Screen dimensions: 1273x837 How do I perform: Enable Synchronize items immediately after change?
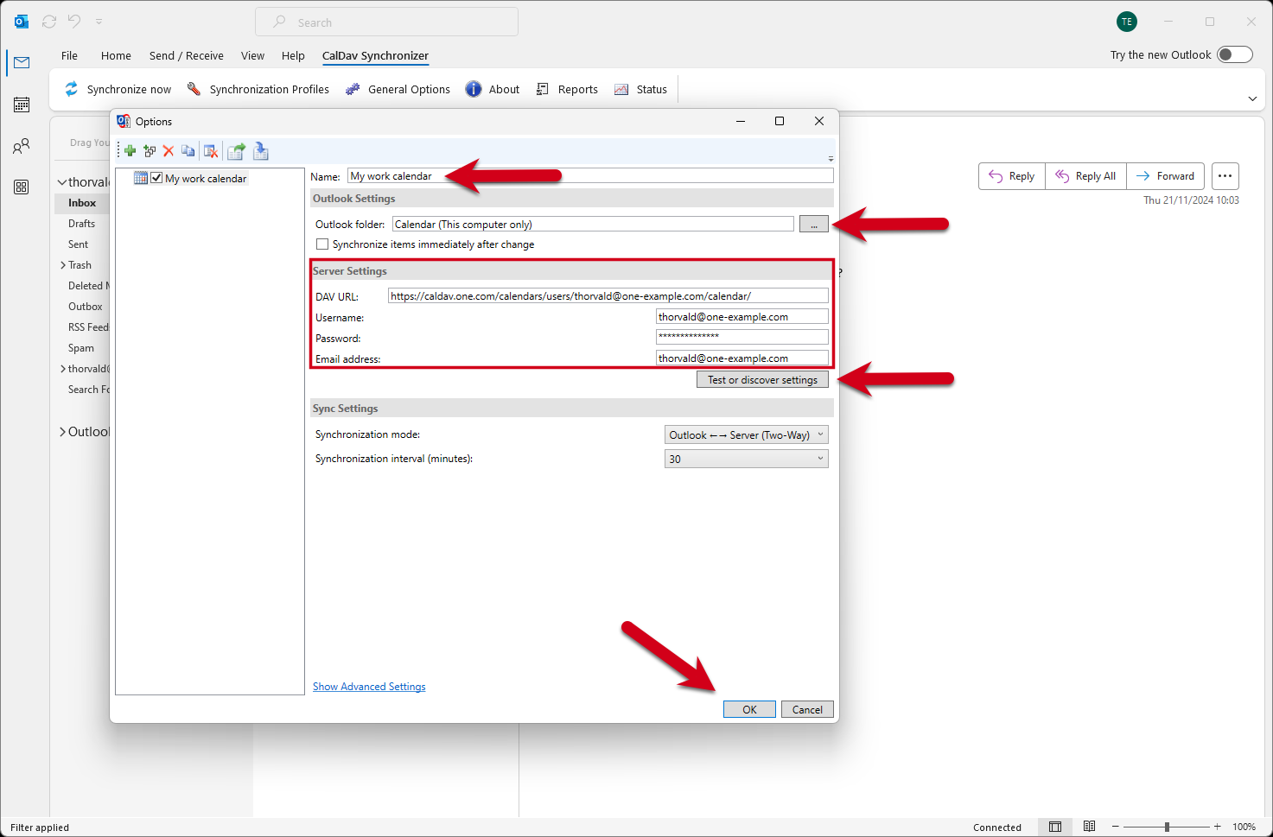(322, 244)
